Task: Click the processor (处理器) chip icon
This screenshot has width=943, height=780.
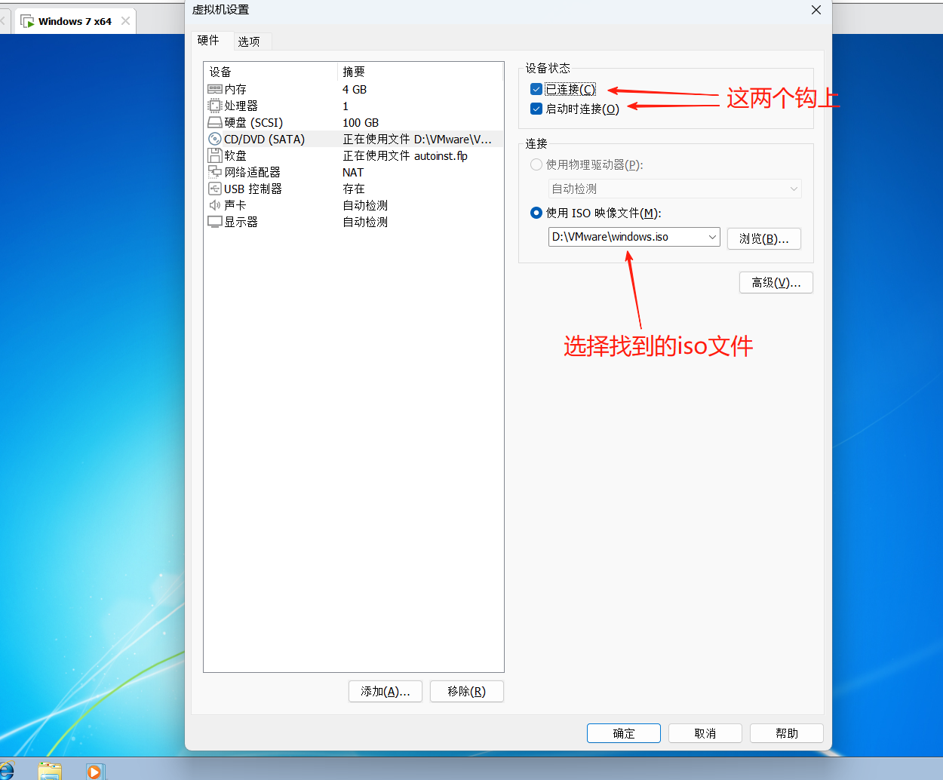Action: (215, 106)
